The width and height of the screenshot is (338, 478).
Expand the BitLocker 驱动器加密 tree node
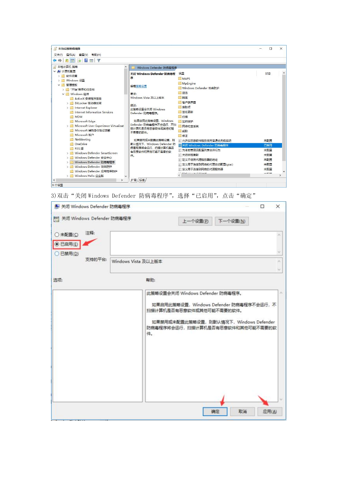click(x=67, y=103)
